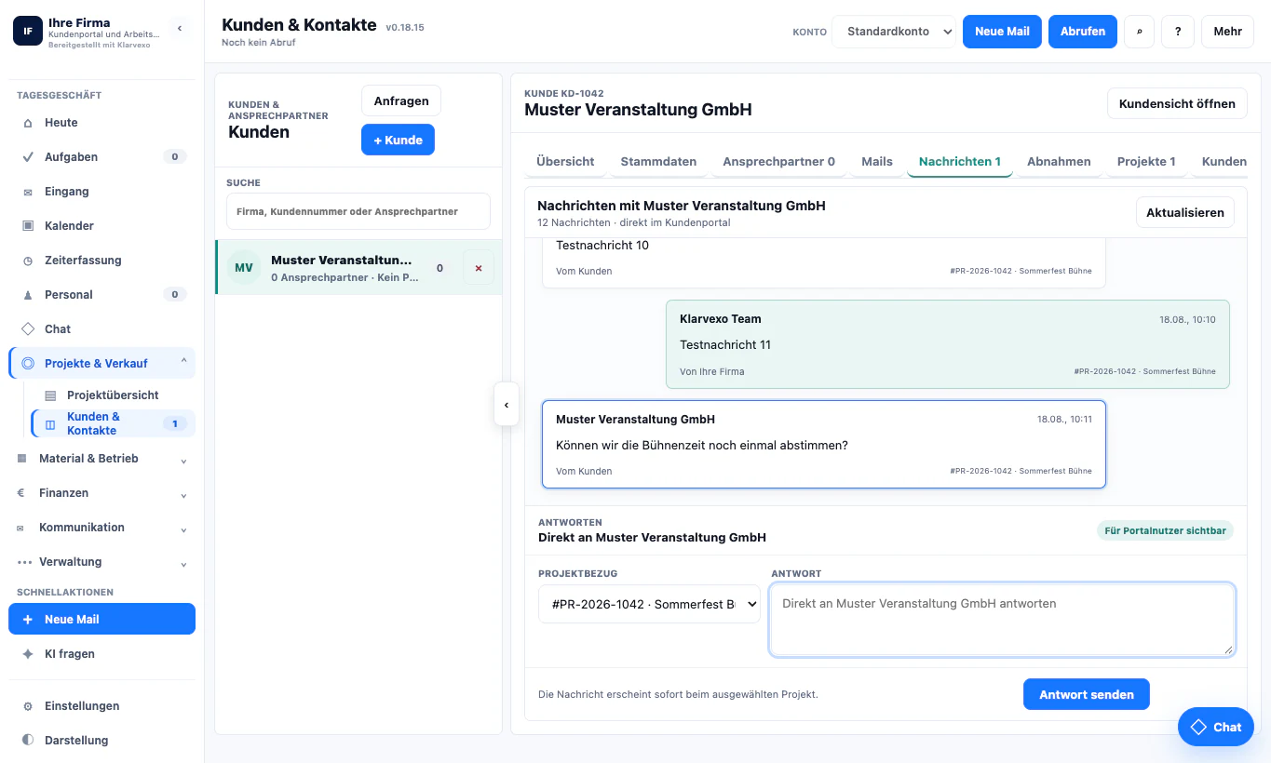Click Kundensicht öffnen button

pos(1177,103)
